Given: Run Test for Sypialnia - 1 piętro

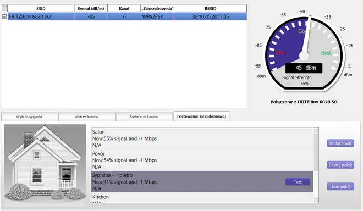Looking at the screenshot, I should [298, 182].
